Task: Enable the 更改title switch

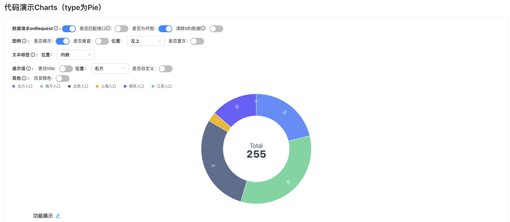Action: 66,69
